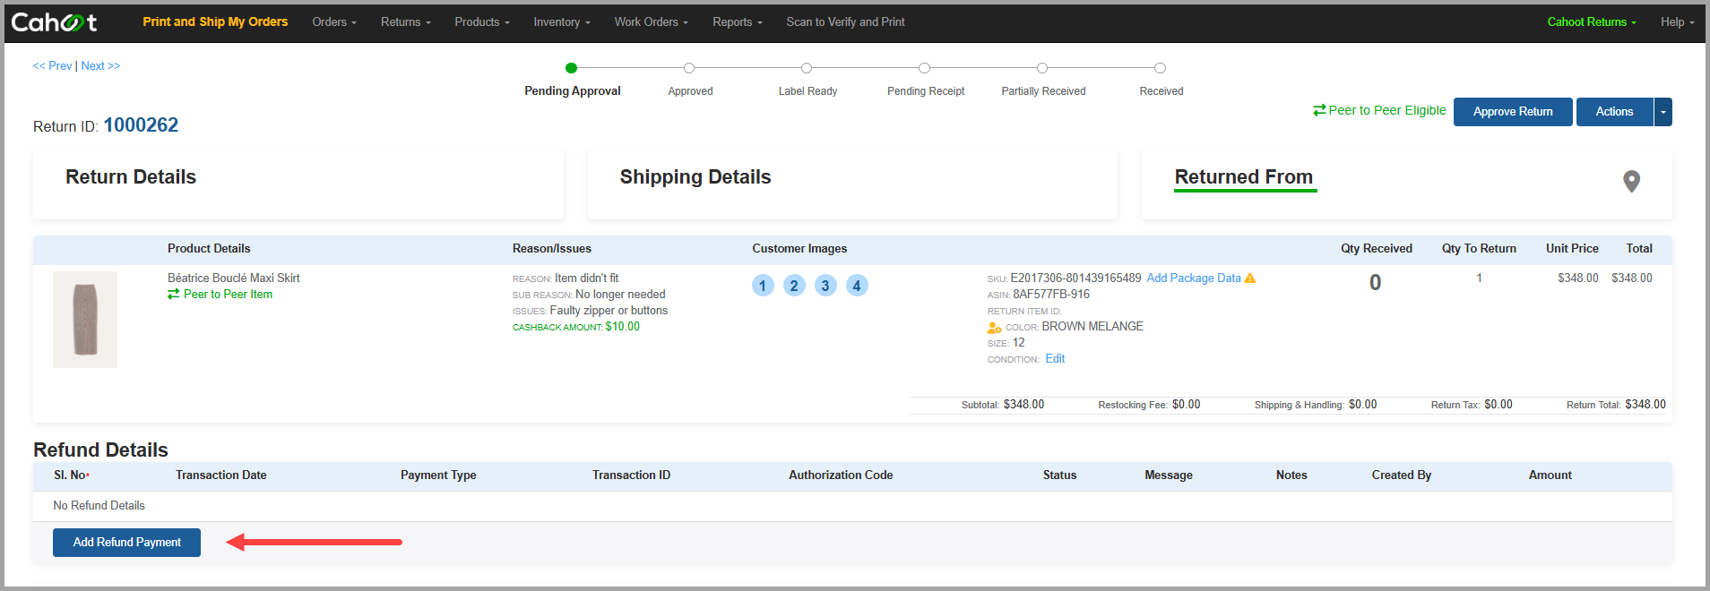
Task: Edit the item condition
Action: click(1055, 358)
